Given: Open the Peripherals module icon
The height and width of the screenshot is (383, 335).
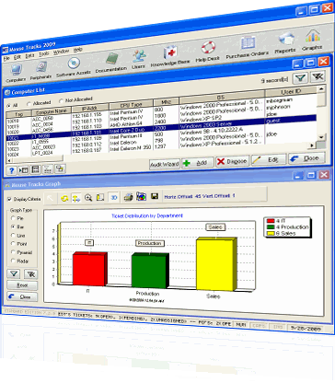Looking at the screenshot, I should click(x=40, y=71).
